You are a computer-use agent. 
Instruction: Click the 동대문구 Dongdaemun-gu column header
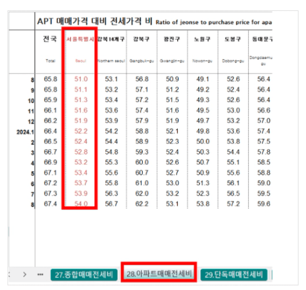[261, 50]
